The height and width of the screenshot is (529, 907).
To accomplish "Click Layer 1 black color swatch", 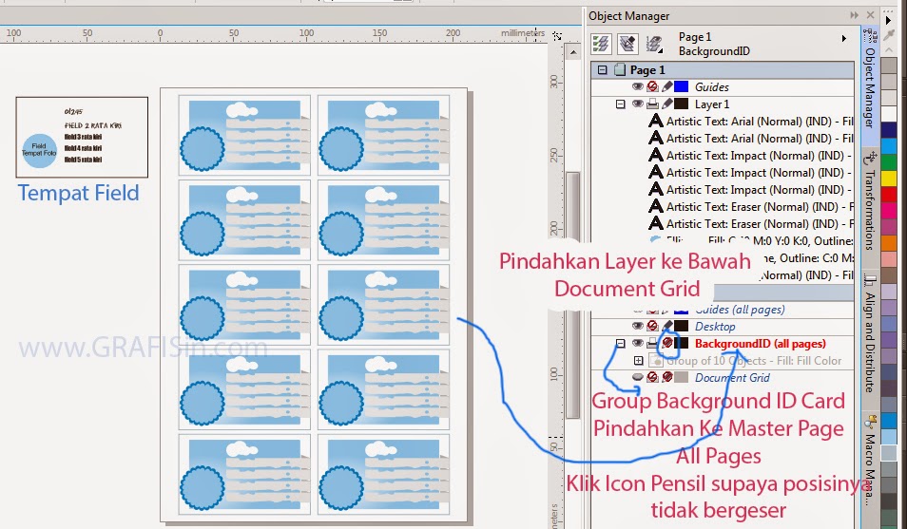I will [x=682, y=104].
